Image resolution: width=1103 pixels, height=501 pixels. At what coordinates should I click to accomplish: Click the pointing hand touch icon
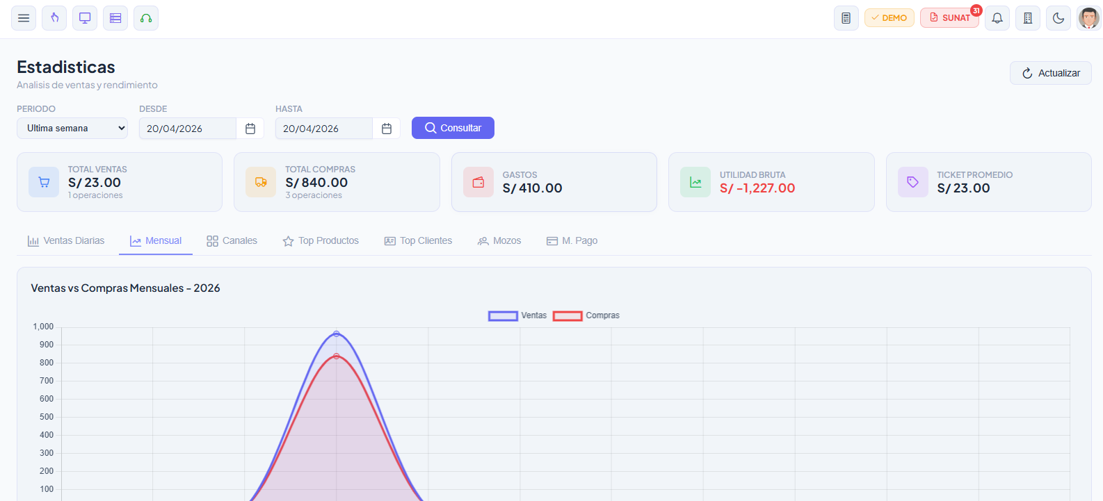(x=54, y=18)
